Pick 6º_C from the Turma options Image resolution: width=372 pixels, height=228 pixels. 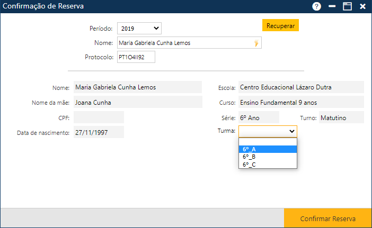click(268, 165)
